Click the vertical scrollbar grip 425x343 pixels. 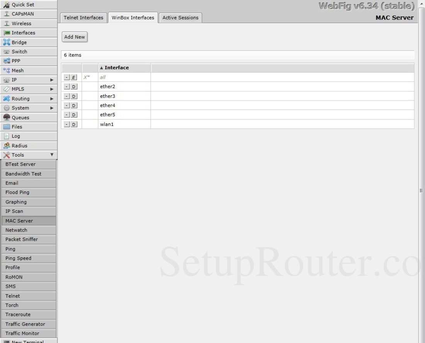click(421, 191)
